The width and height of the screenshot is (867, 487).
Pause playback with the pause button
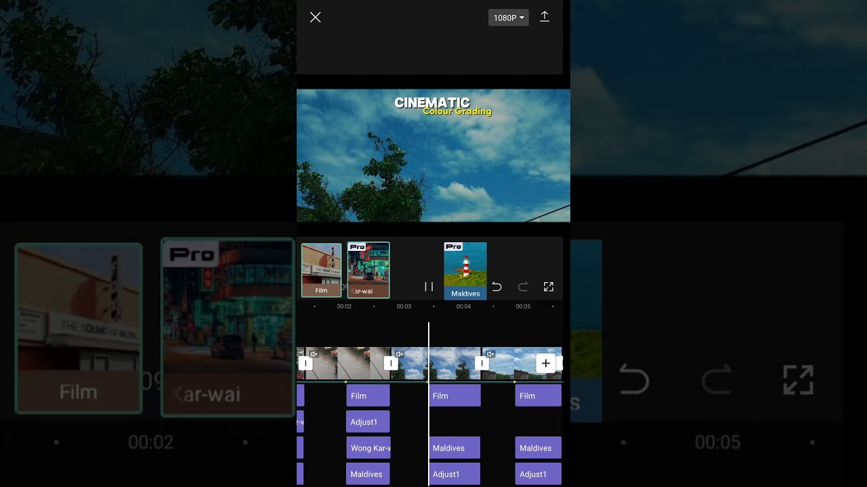[429, 287]
